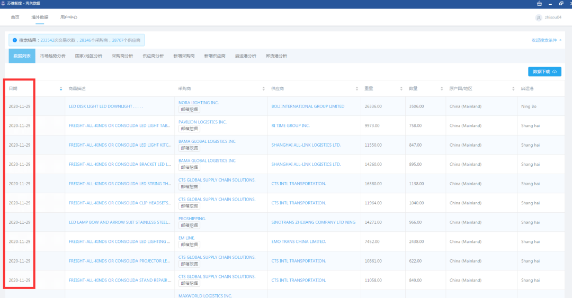Sort table by 原产国/地区 column arrows

pyautogui.click(x=513, y=88)
